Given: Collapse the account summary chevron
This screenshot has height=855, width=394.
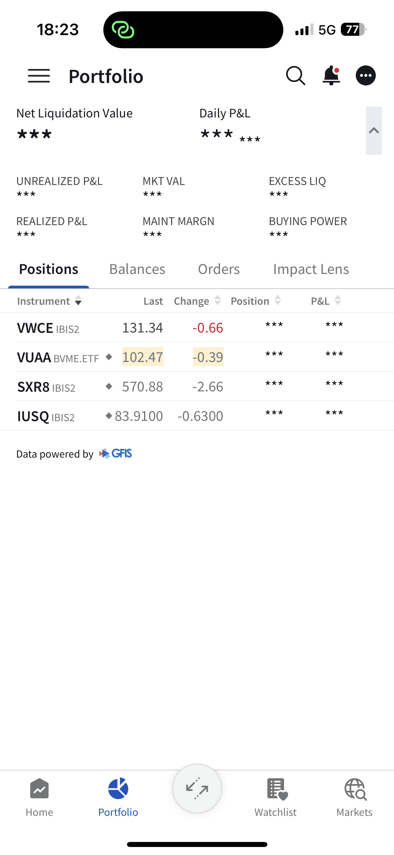Looking at the screenshot, I should coord(374,131).
